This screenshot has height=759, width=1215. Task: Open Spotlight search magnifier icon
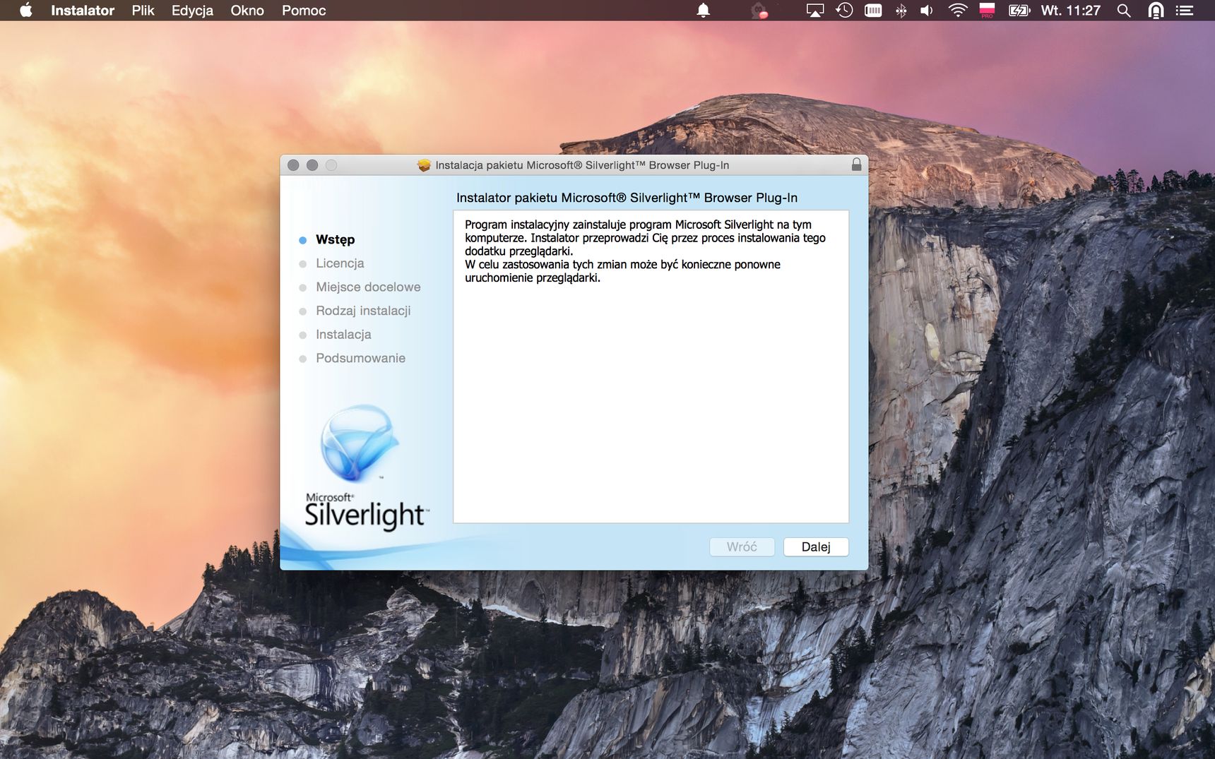[x=1124, y=11]
